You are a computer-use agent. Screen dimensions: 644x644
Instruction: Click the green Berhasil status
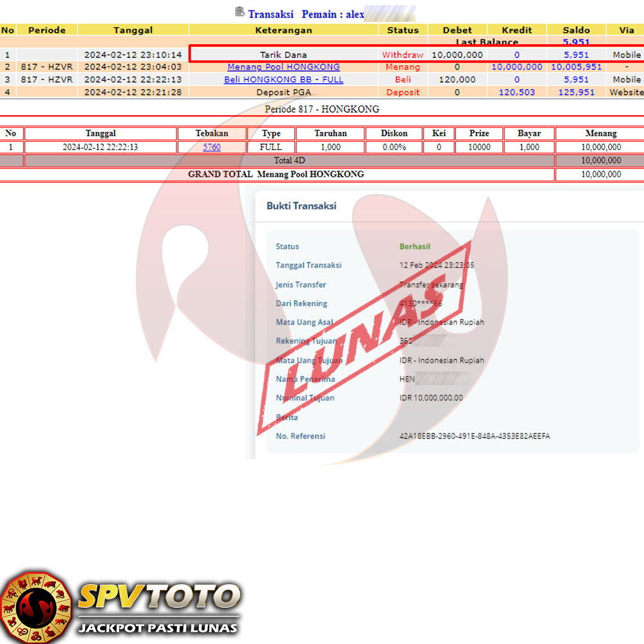tap(415, 247)
